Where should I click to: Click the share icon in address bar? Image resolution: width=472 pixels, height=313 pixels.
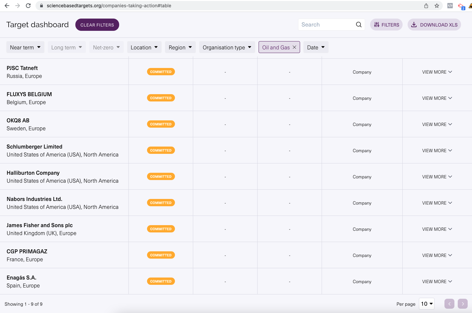point(426,6)
